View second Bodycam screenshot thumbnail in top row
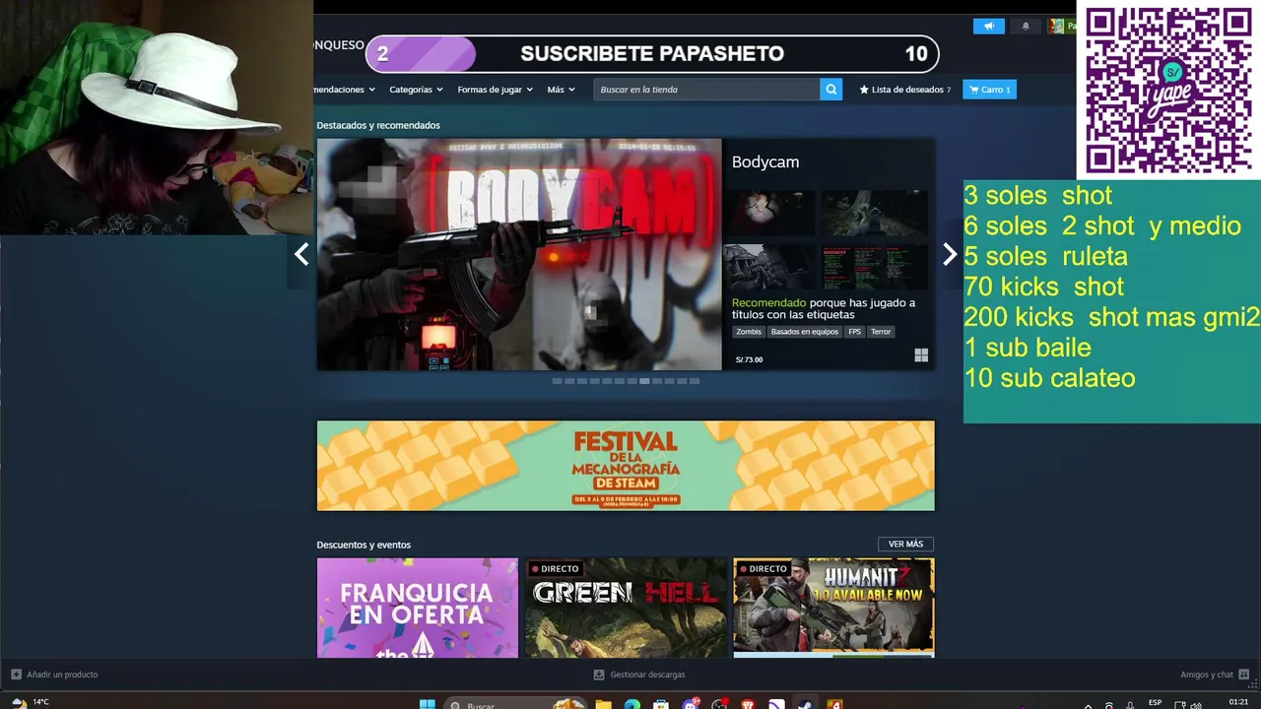Image resolution: width=1261 pixels, height=709 pixels. click(876, 214)
